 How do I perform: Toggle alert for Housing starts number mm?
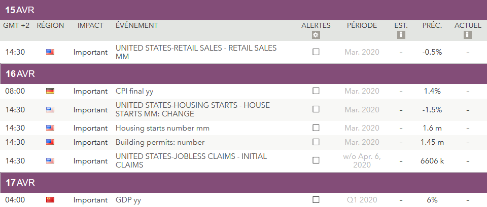pos(316,128)
